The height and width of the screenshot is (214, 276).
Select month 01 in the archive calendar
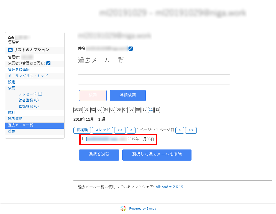click(x=87, y=110)
